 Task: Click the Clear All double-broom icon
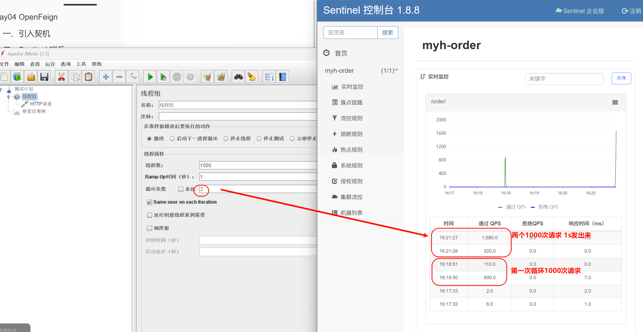click(x=221, y=77)
